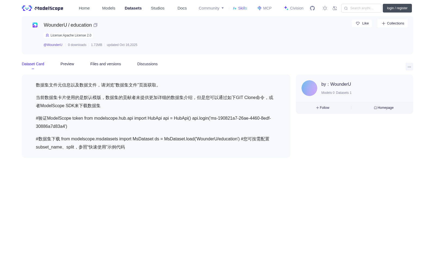Select the Dataset Card tab

coord(33,64)
